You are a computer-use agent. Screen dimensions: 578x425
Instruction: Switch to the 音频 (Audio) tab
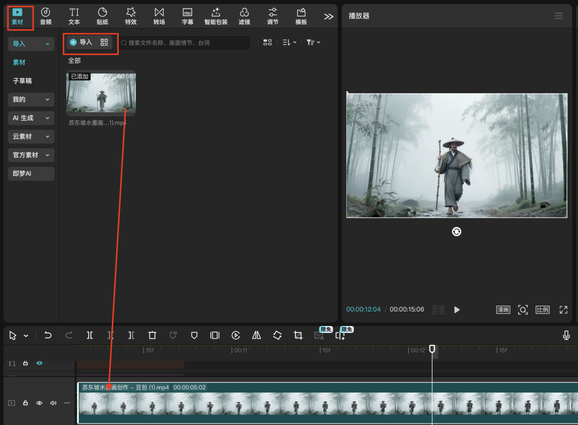click(x=45, y=16)
